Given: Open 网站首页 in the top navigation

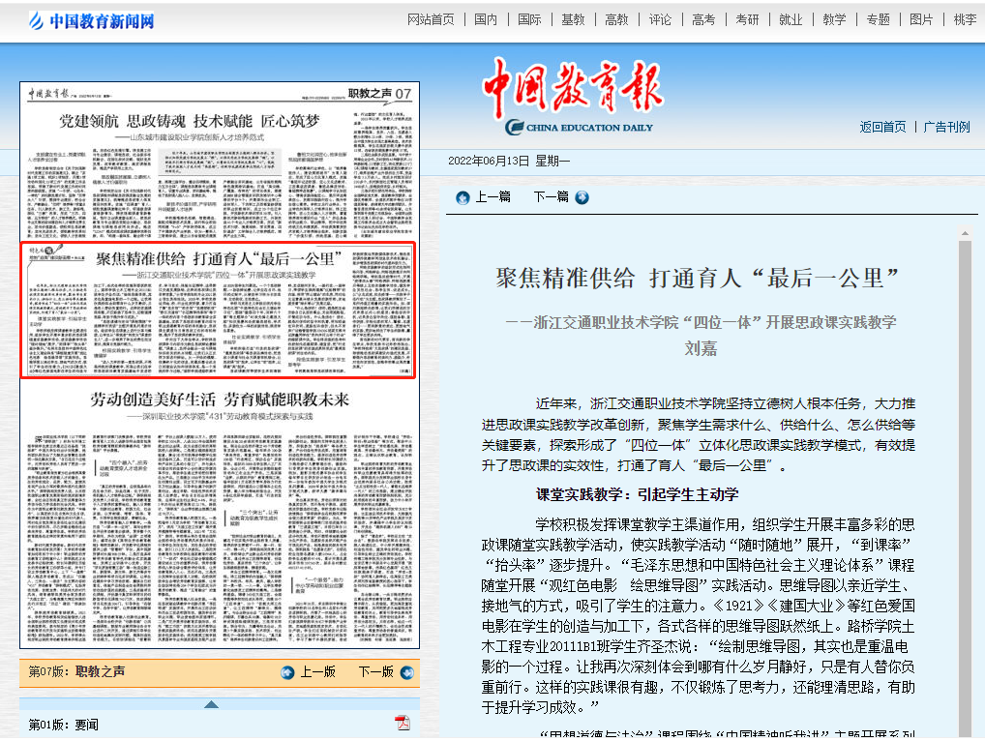Looking at the screenshot, I should (x=431, y=19).
